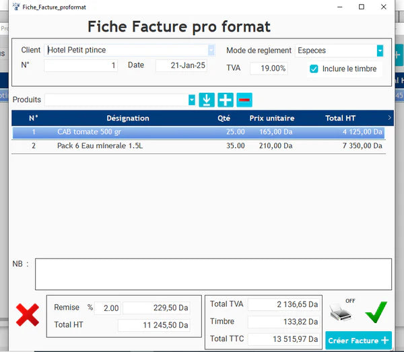Click the Total HT column header
The image size is (404, 352).
[340, 118]
